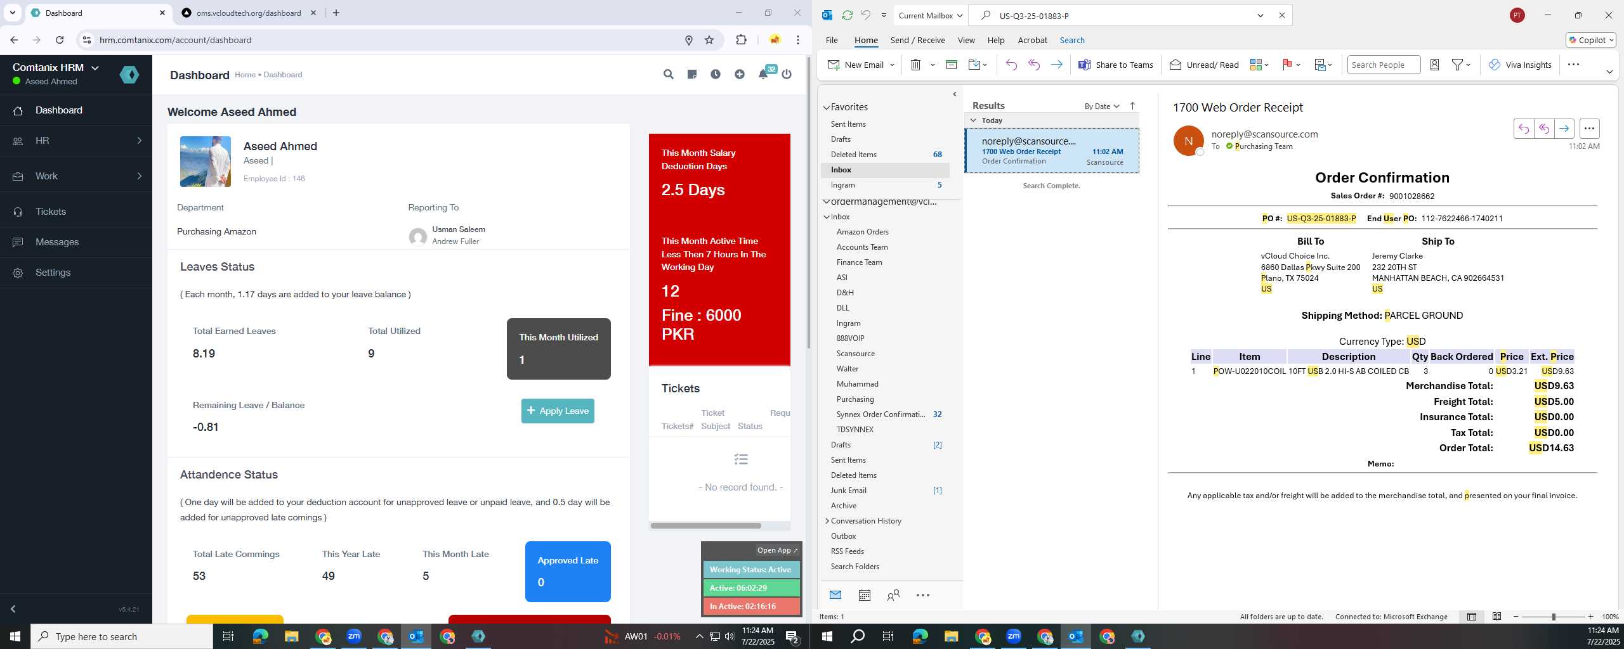Open Viva Insights in Outlook ribbon
This screenshot has height=649, width=1624.
tap(1520, 65)
